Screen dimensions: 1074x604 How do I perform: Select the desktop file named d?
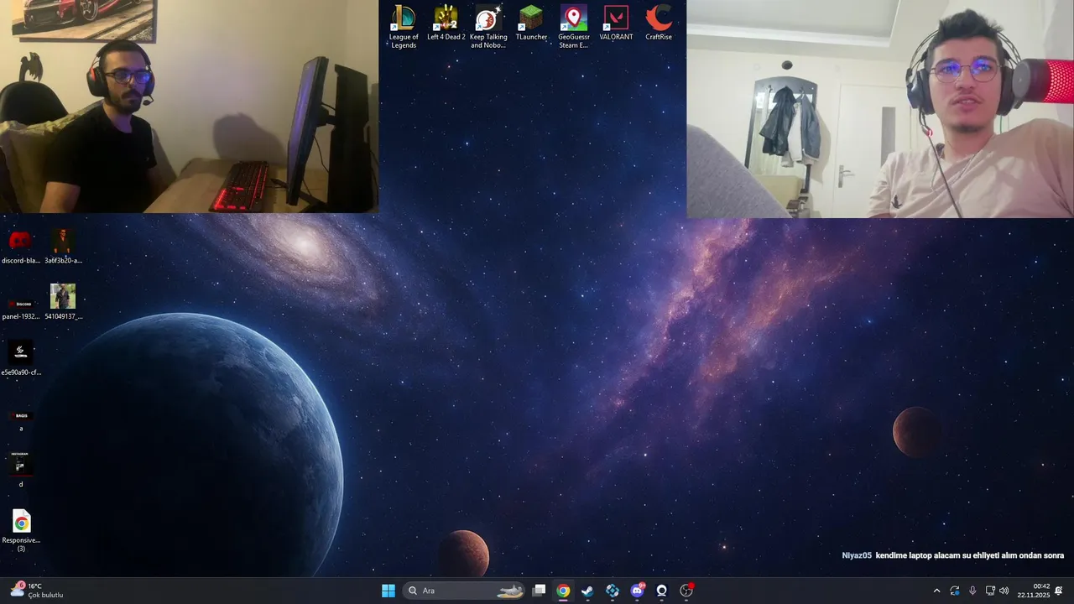(21, 471)
